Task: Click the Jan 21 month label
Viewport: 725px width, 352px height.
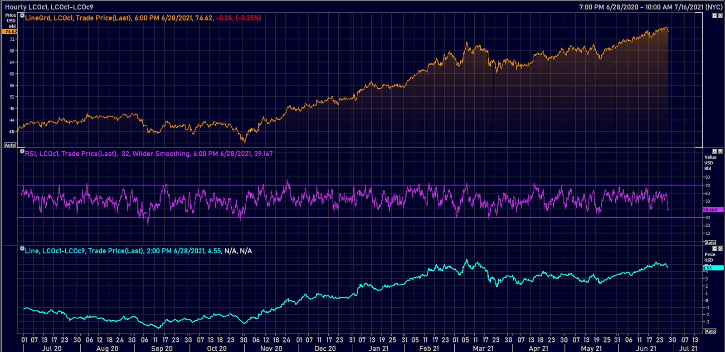Action: (x=379, y=348)
